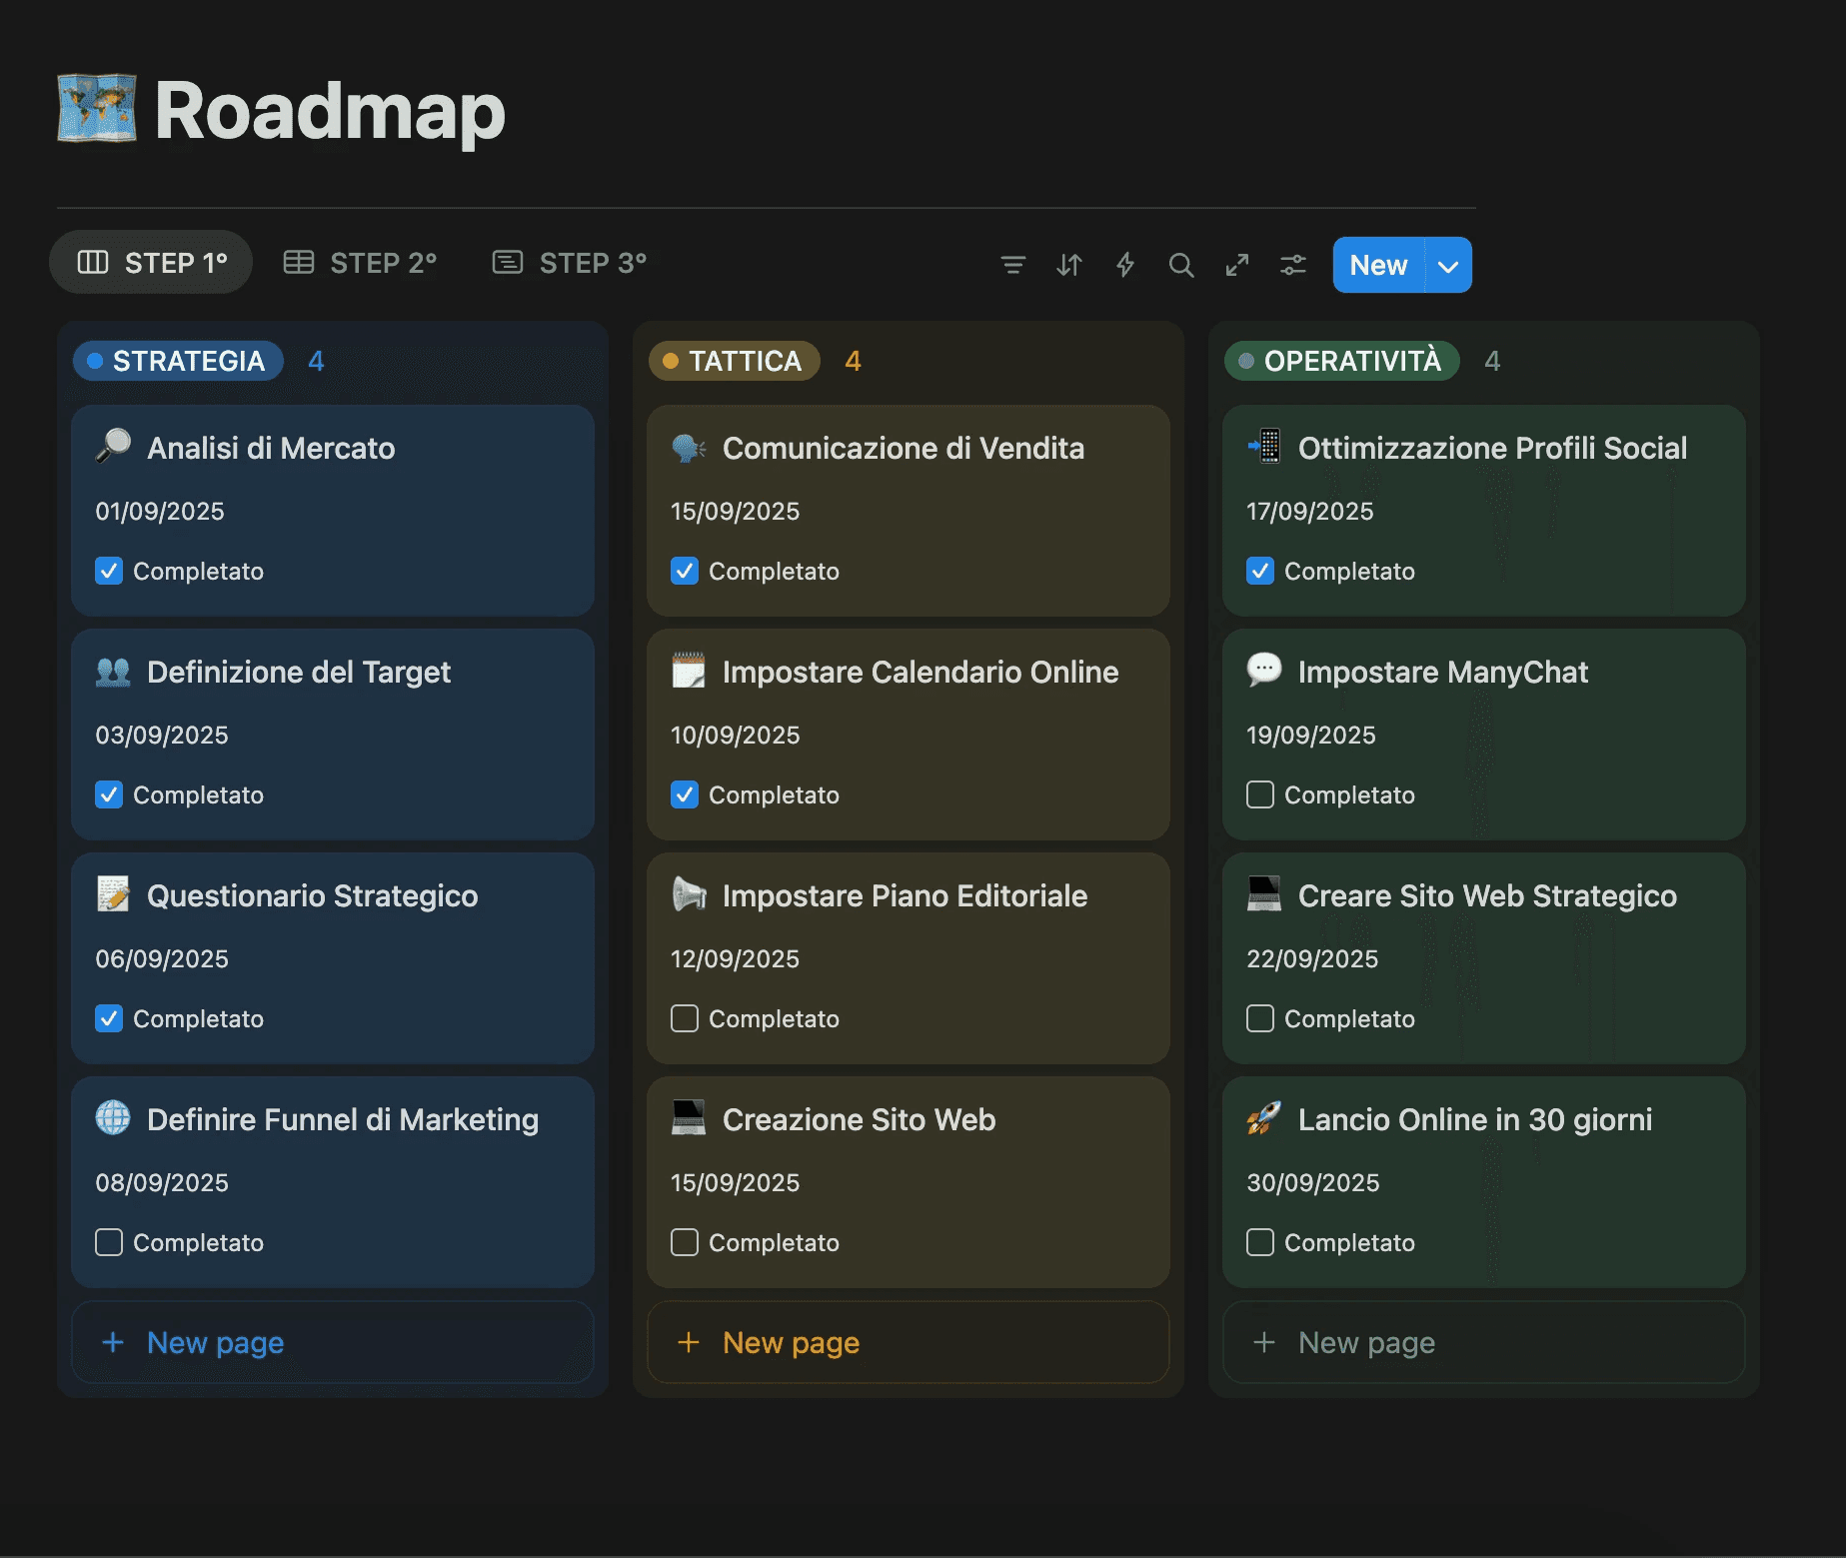
Task: Open the sort arrows icon
Action: pyautogui.click(x=1068, y=265)
